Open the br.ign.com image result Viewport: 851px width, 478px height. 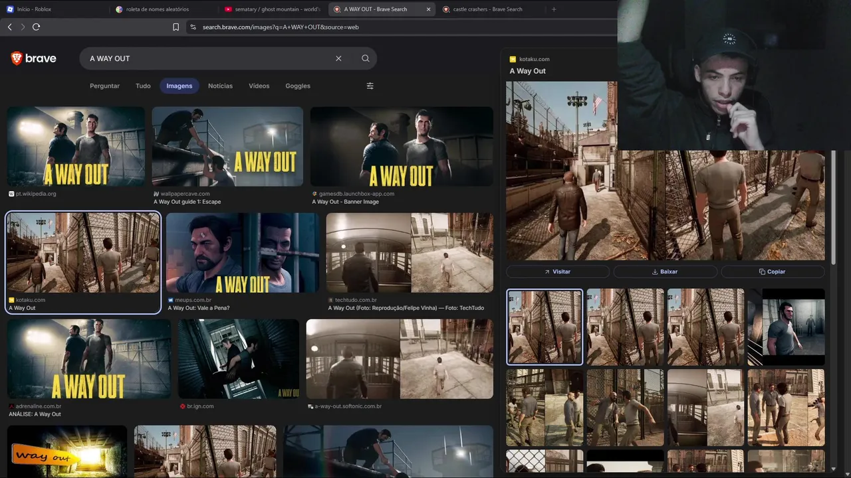coord(239,359)
